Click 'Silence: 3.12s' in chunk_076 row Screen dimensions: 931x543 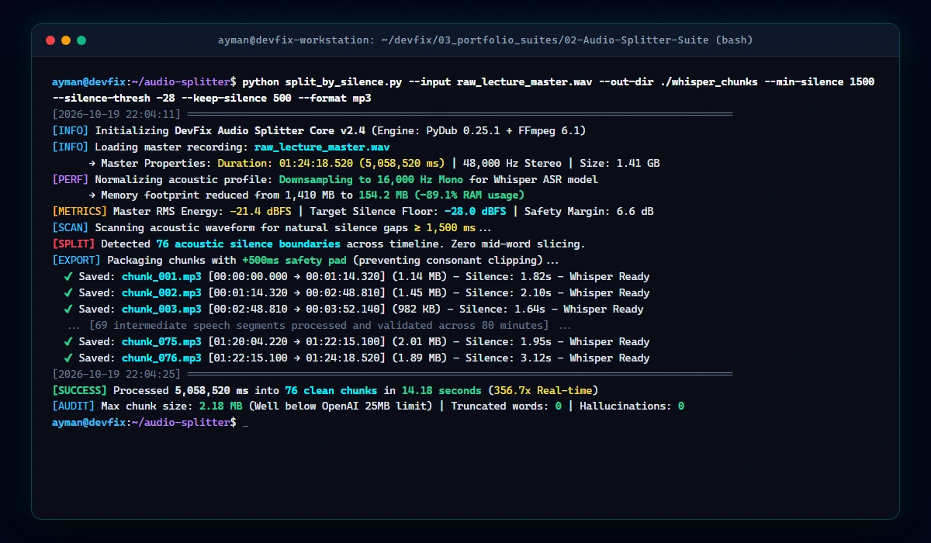[x=508, y=358]
